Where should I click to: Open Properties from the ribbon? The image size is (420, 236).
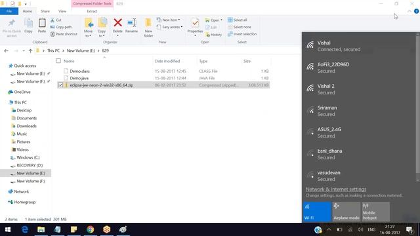(195, 26)
